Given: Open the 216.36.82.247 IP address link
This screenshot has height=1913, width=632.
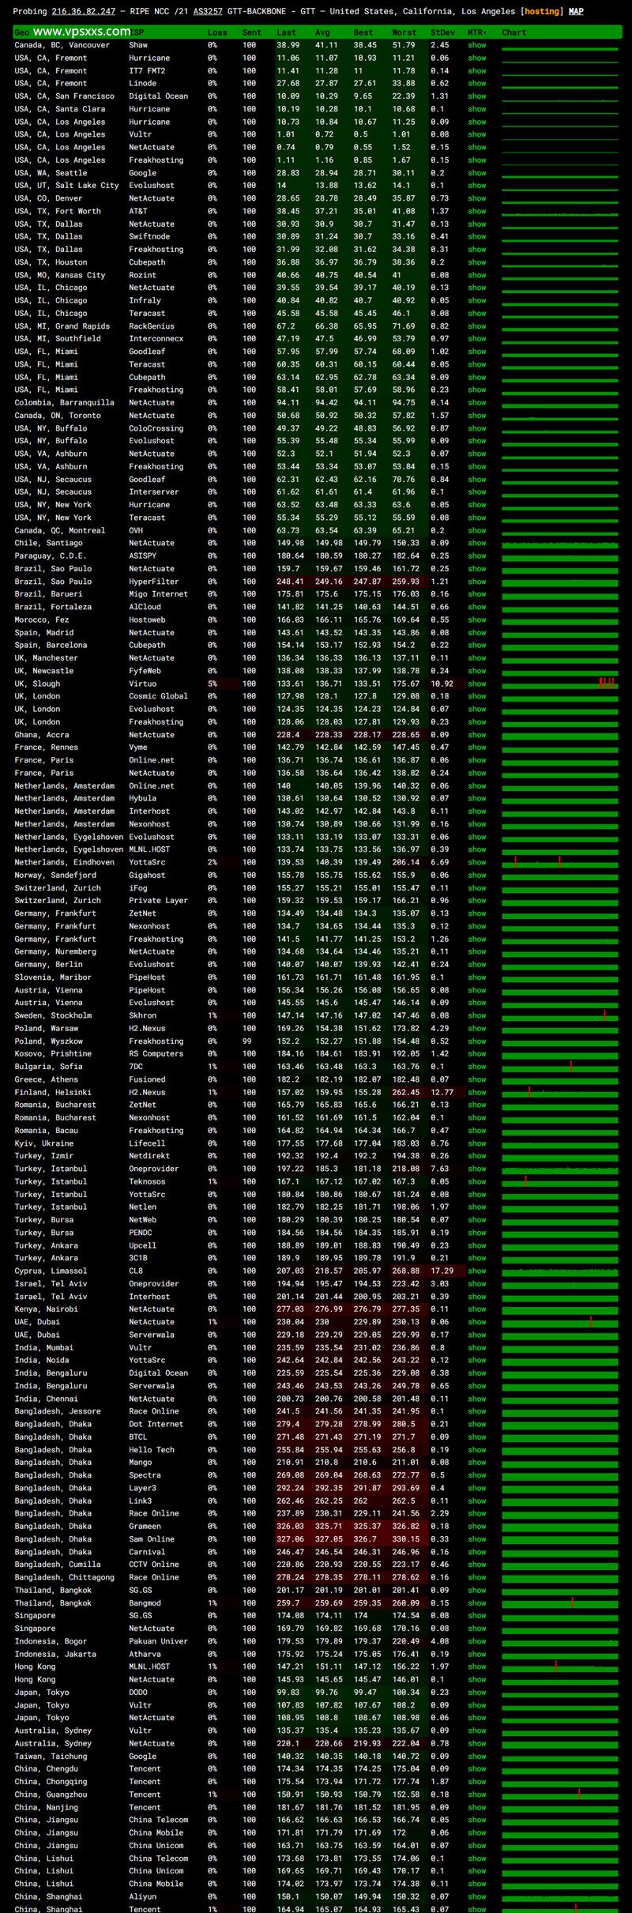Looking at the screenshot, I should coord(83,11).
